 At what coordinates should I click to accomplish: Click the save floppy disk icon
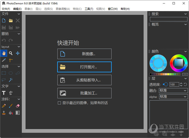(x=4, y=28)
